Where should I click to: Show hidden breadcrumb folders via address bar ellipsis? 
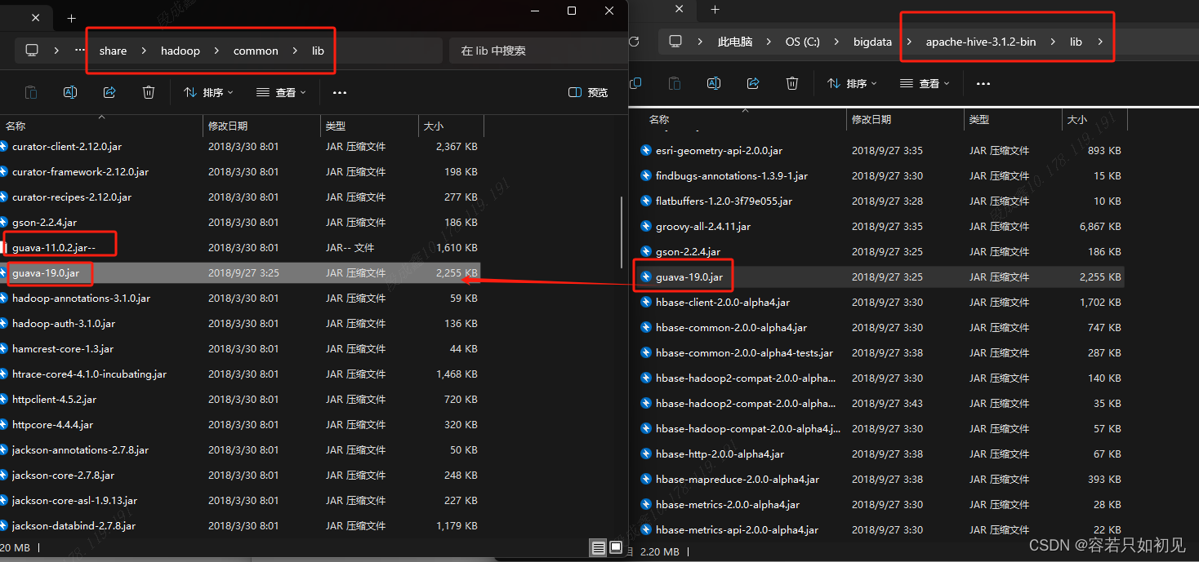[x=80, y=51]
